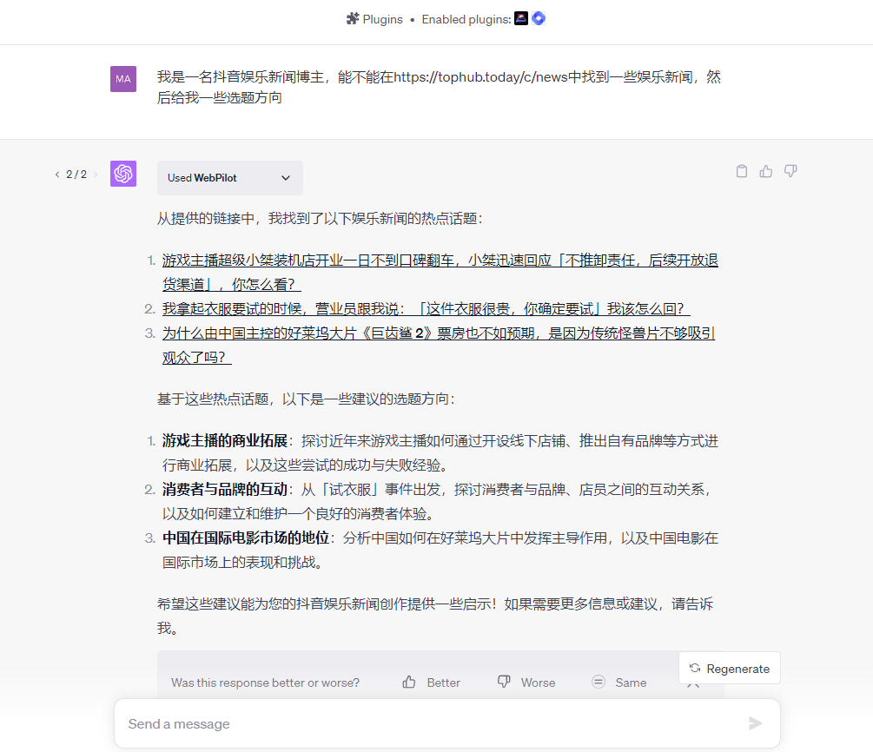The height and width of the screenshot is (752, 873).
Task: Expand the Used WebPilot dropdown
Action: (x=230, y=178)
